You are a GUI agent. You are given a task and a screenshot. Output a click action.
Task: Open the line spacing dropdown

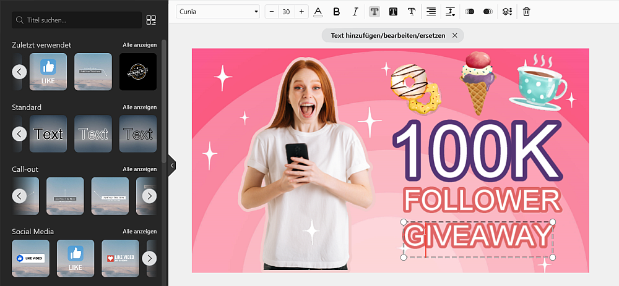point(450,12)
